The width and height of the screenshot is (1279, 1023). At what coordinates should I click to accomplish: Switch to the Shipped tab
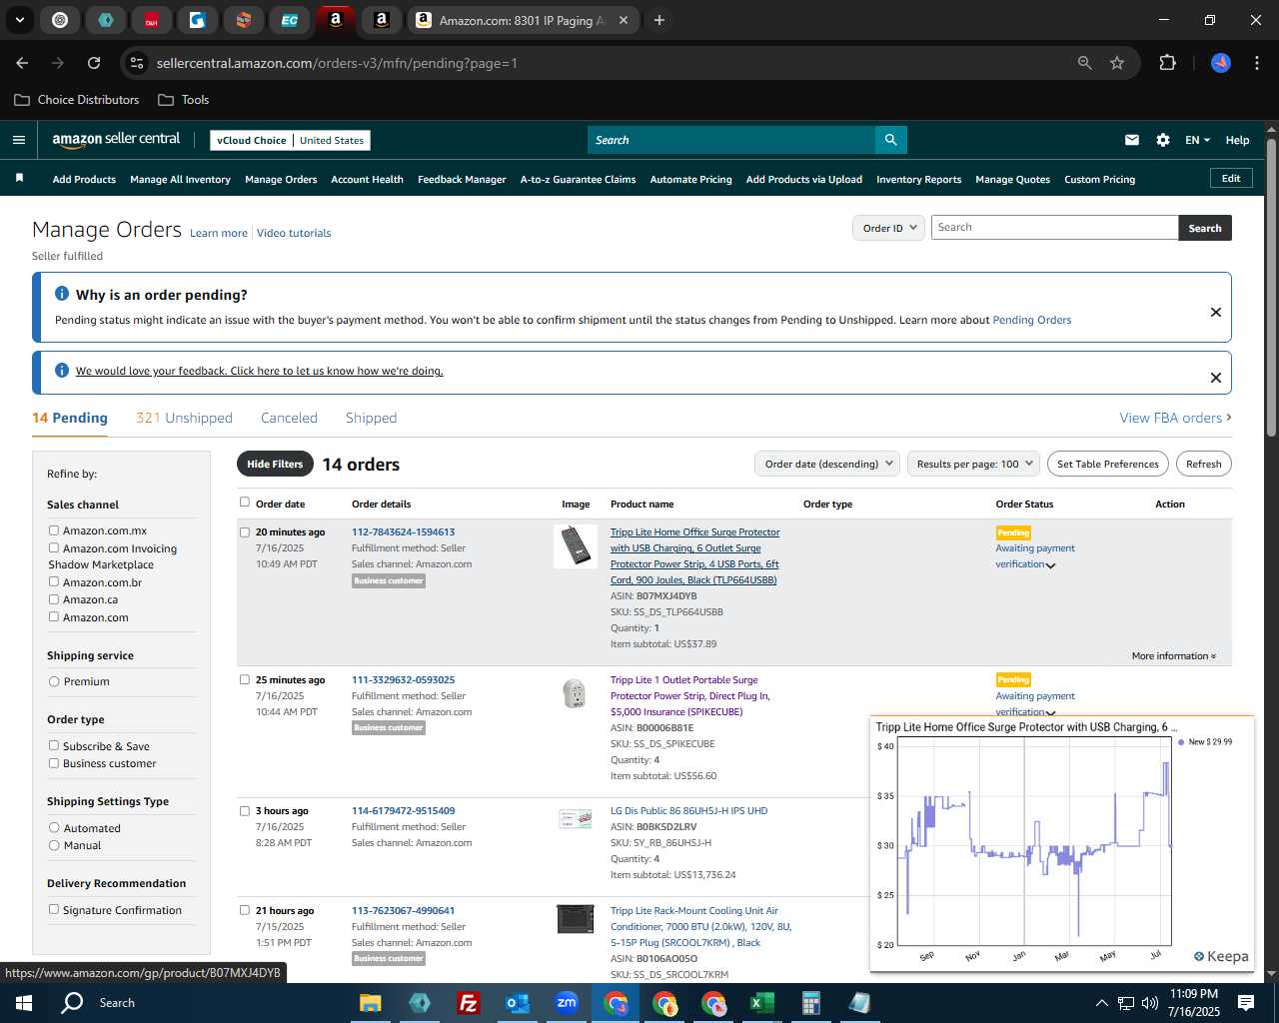371,418
